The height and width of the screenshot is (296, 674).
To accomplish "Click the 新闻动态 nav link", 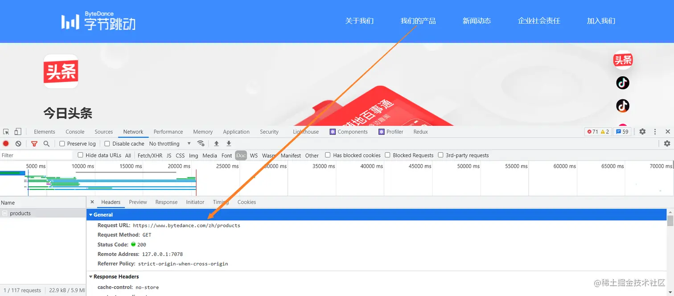I will (477, 21).
